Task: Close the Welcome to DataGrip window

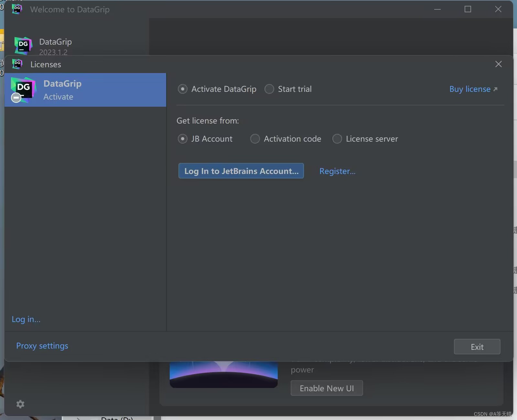Action: click(x=498, y=9)
